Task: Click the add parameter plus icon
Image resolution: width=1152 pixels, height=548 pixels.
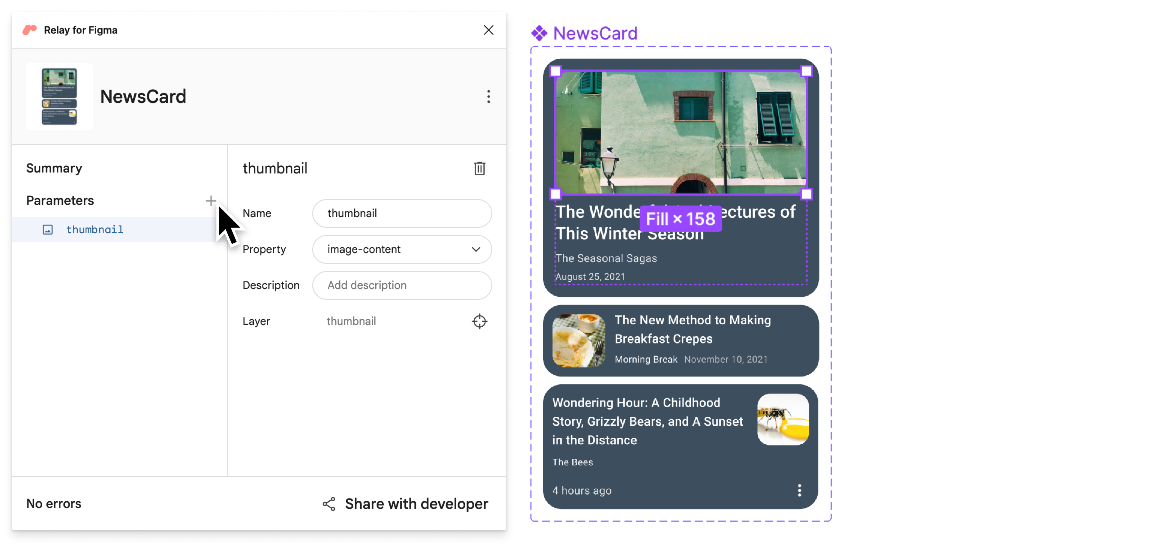Action: pyautogui.click(x=211, y=201)
